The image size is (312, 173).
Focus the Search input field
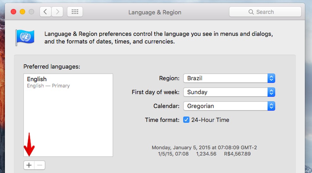(x=270, y=12)
